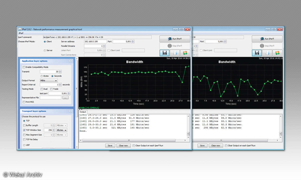Open the Buffer Length MBytes unit dropdown

click(62, 125)
